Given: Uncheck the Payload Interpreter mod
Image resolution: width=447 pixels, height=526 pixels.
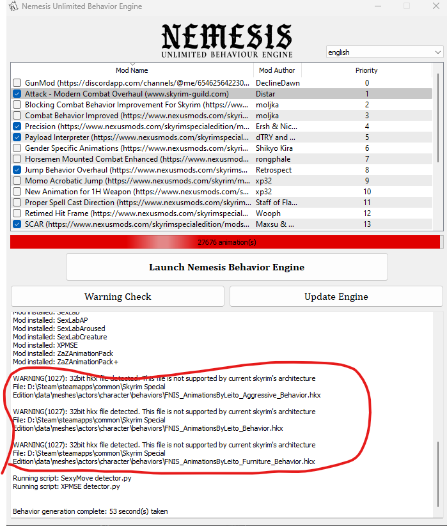Looking at the screenshot, I should coord(17,137).
